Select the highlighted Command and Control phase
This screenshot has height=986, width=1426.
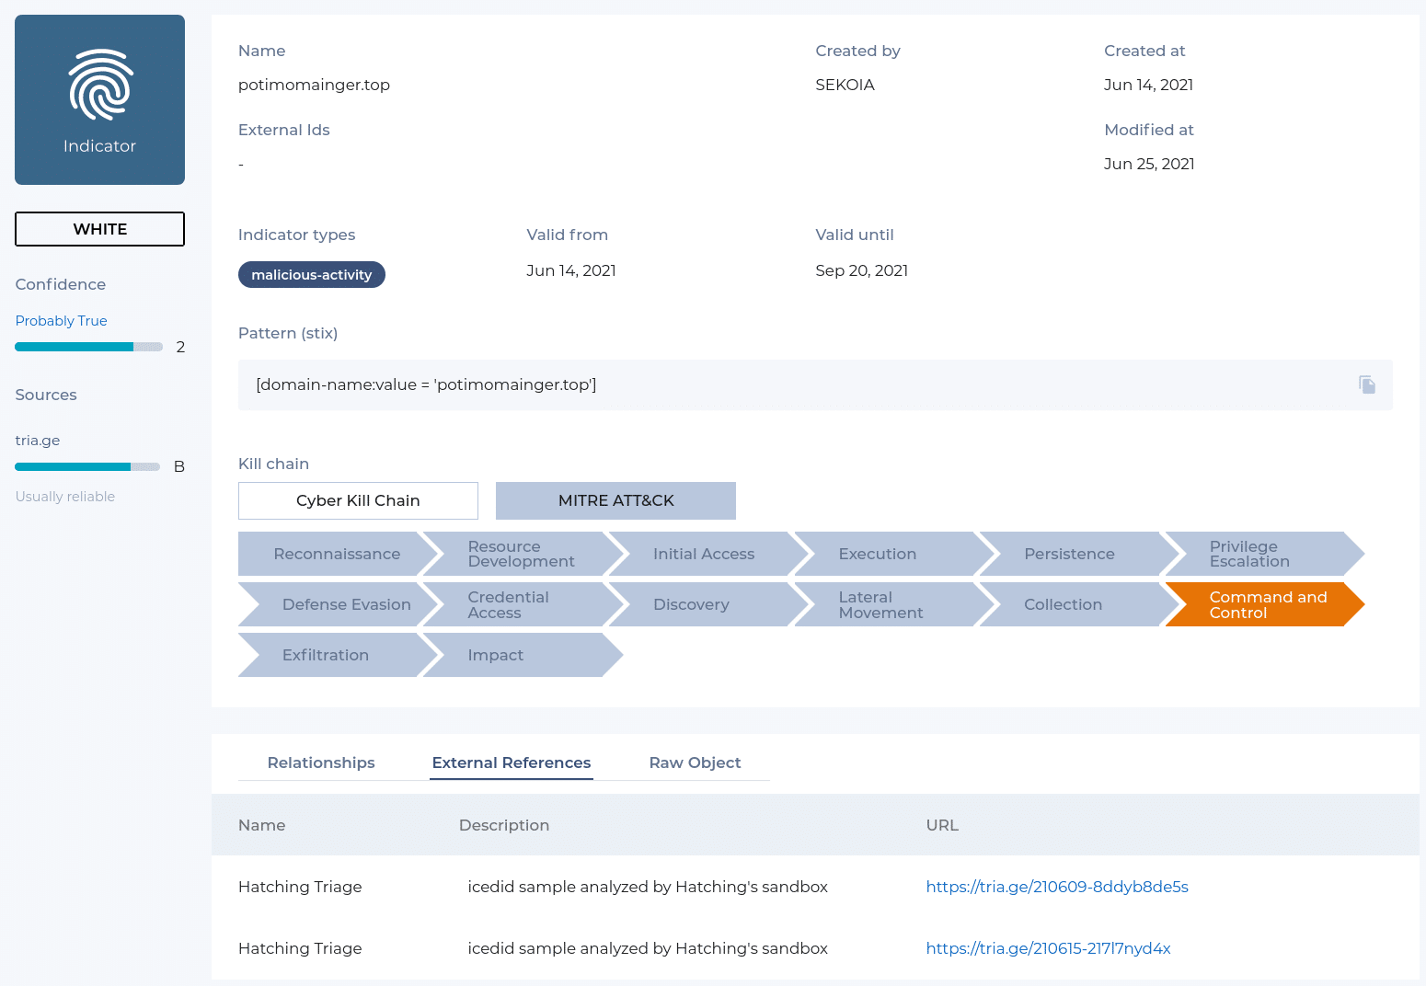(1265, 604)
